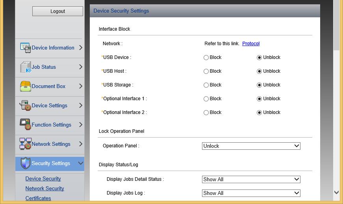This screenshot has width=343, height=204.
Task: Click the scrollbar down arrow
Action: click(336, 193)
